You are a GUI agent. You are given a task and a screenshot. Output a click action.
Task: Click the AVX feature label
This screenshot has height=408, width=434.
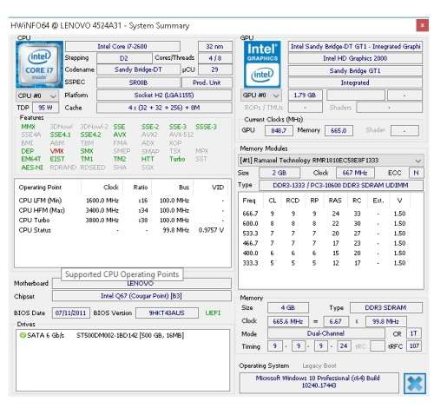click(x=120, y=135)
